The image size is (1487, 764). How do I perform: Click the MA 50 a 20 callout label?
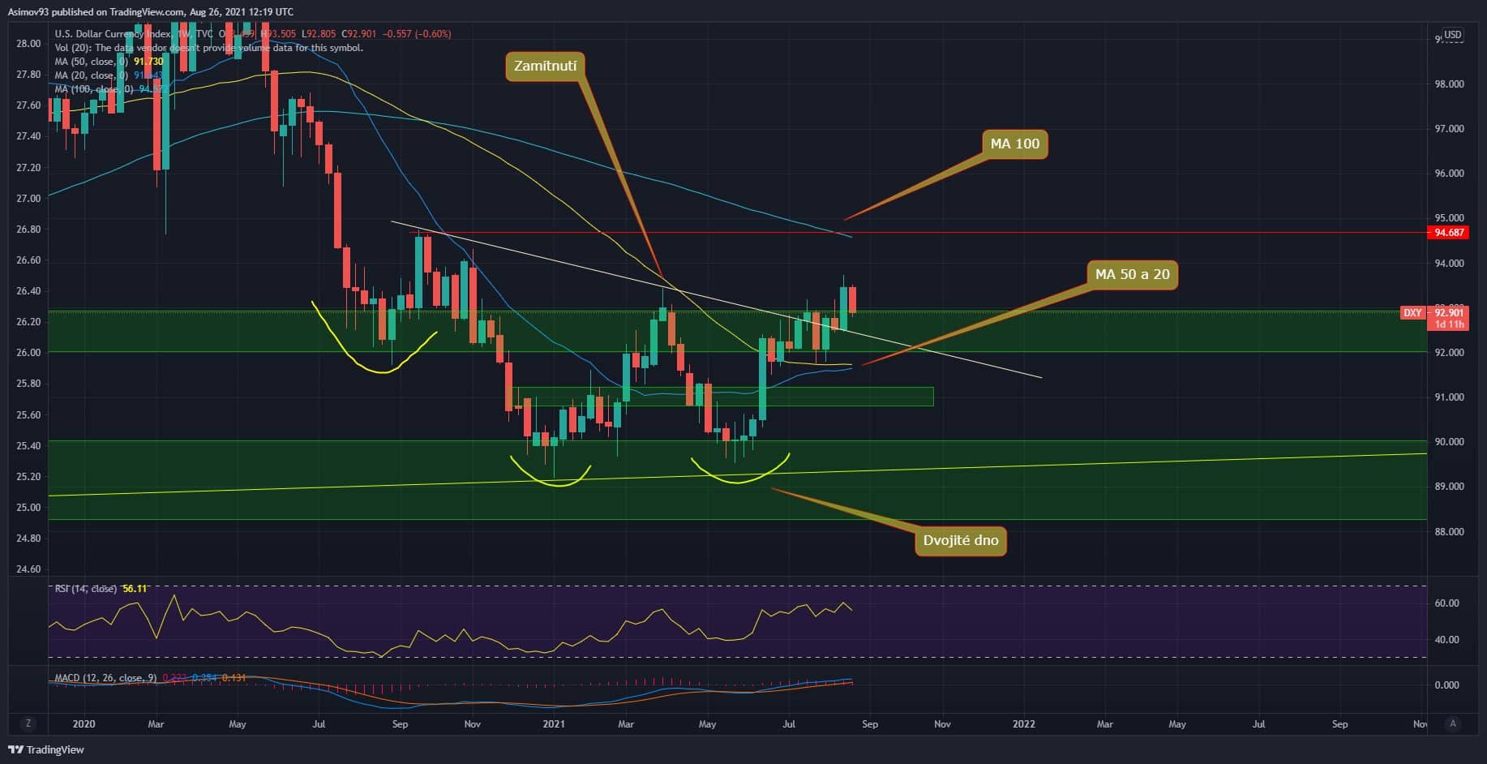click(1132, 275)
